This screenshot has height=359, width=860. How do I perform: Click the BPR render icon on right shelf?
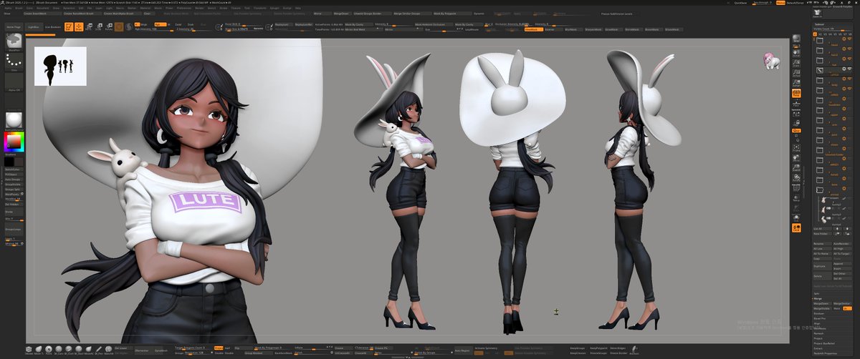(795, 38)
